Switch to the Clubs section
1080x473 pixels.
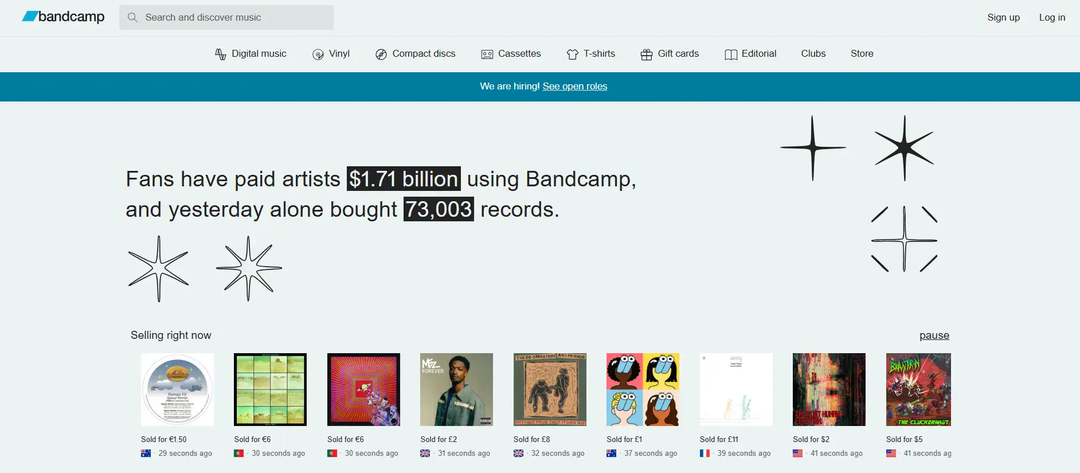[x=813, y=54]
